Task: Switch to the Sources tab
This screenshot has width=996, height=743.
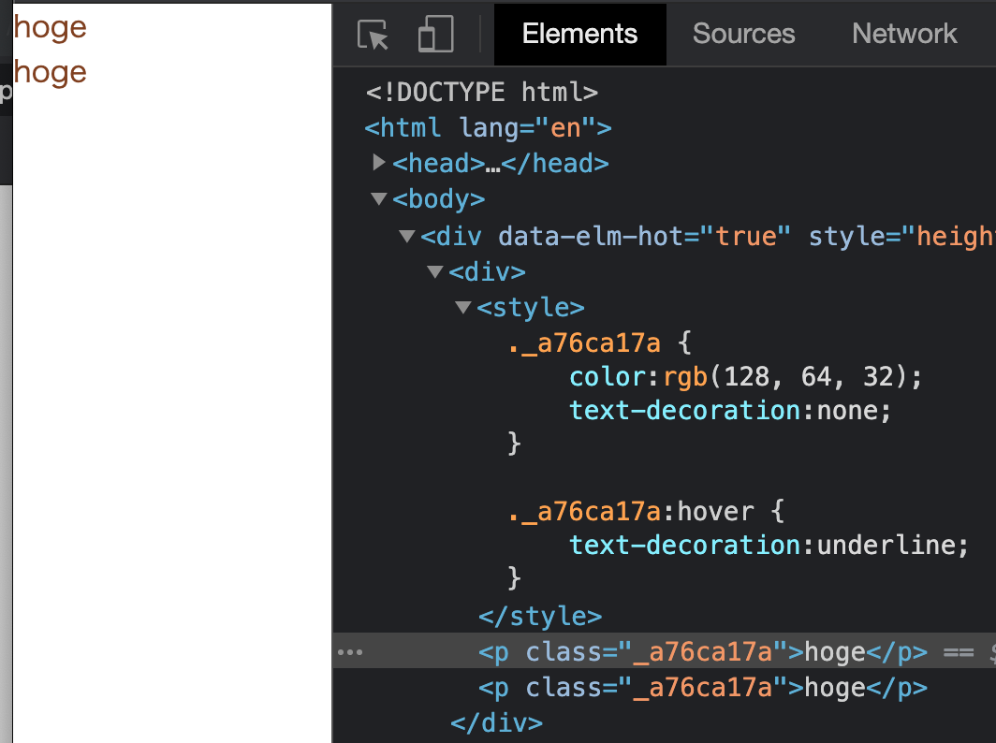Action: [x=743, y=35]
